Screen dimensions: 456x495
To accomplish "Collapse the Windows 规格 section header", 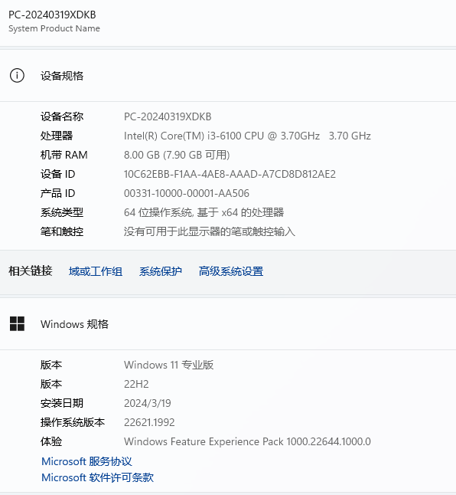I will click(x=228, y=324).
